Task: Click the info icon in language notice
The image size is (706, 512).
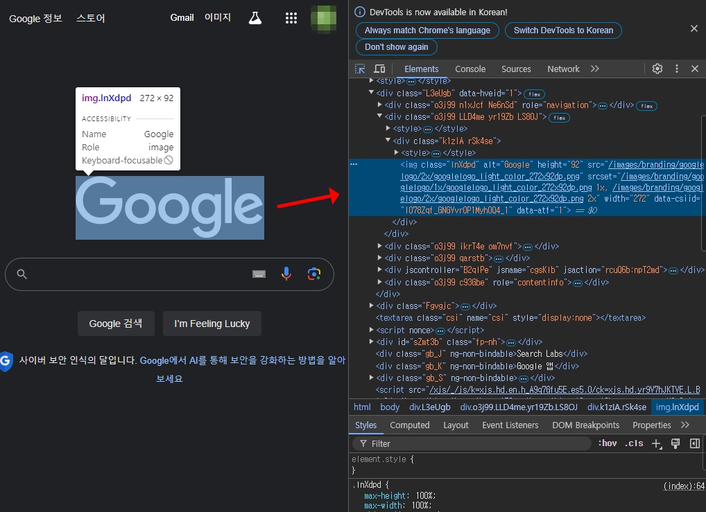Action: pyautogui.click(x=360, y=12)
